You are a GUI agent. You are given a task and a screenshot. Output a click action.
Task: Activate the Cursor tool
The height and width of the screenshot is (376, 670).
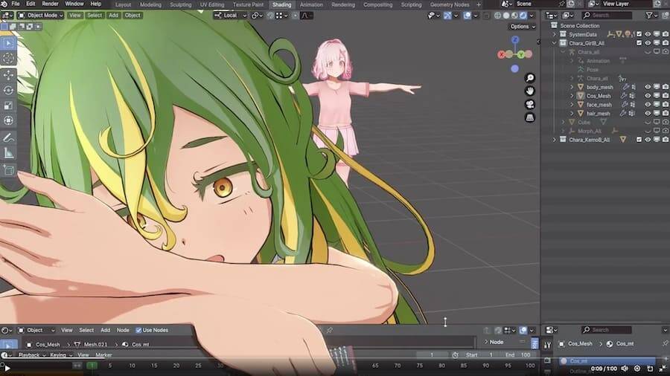tap(9, 58)
